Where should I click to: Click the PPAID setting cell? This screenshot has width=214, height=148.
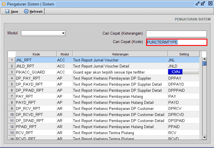point(183,127)
